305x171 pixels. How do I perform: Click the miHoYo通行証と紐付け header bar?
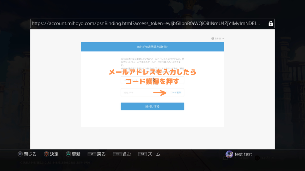coord(152,47)
